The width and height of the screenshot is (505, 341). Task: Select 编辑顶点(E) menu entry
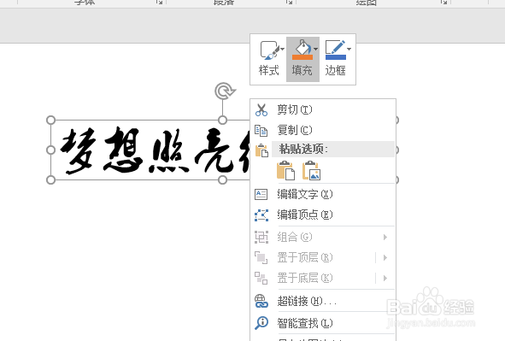(x=323, y=215)
